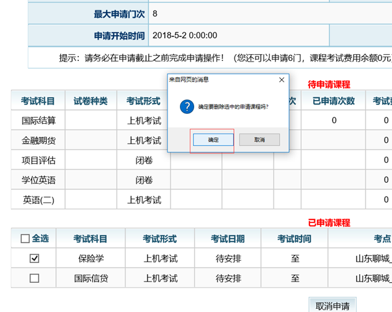Image resolution: width=392 pixels, height=312 pixels.
Task: Click the 试卷种类 column header
Action: tap(91, 101)
